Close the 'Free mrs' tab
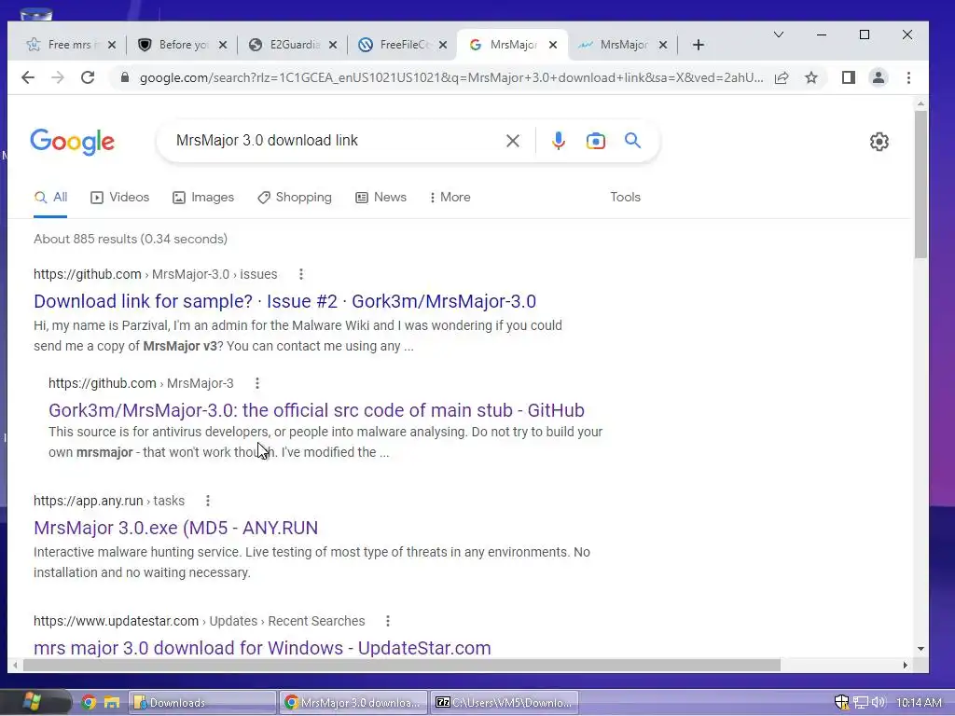The image size is (955, 716). pos(112,45)
